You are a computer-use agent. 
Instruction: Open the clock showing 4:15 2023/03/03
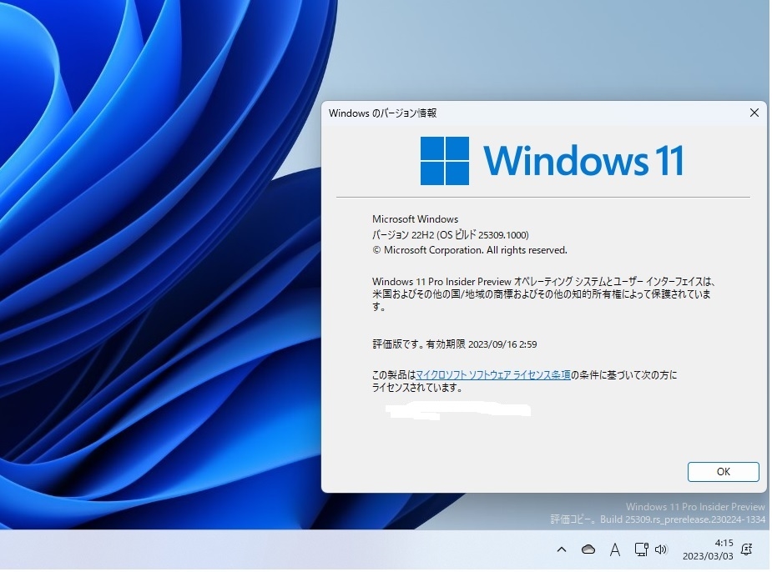tap(709, 550)
